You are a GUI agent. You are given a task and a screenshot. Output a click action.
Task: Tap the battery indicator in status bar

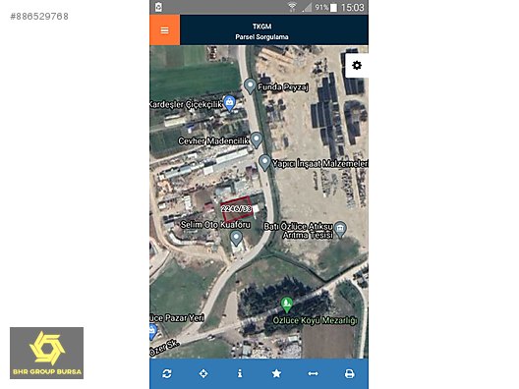[333, 8]
